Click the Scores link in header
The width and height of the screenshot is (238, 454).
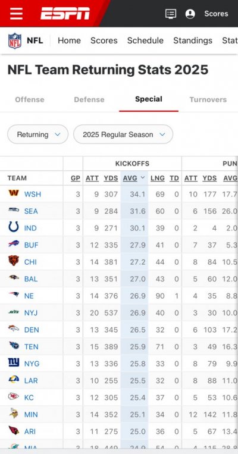pos(217,14)
